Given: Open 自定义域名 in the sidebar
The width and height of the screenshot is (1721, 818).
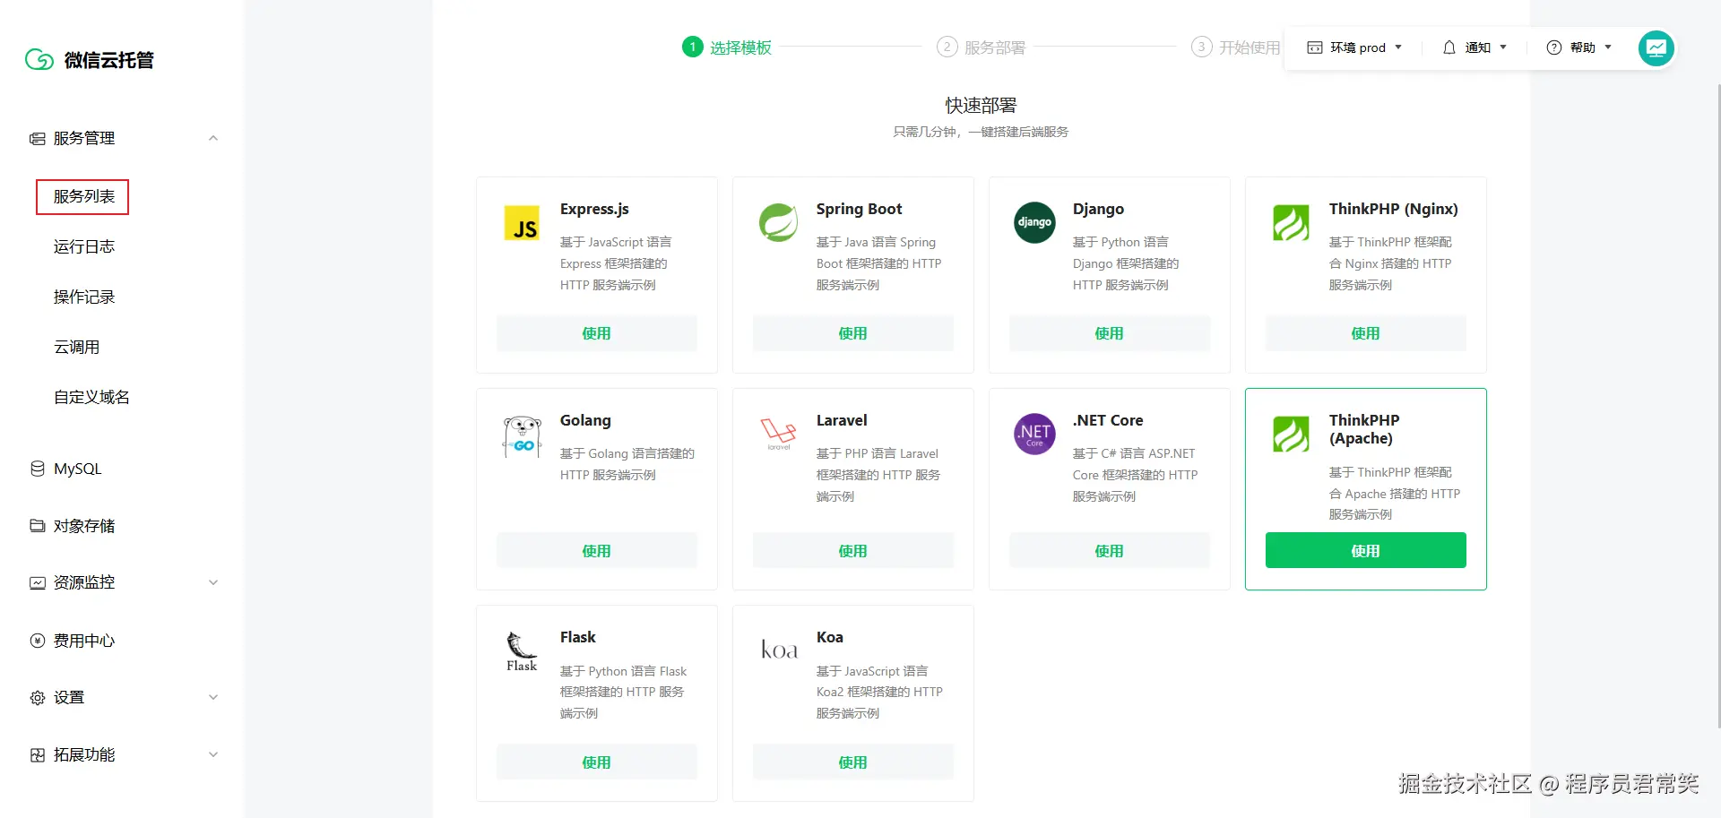Looking at the screenshot, I should click(x=91, y=398).
